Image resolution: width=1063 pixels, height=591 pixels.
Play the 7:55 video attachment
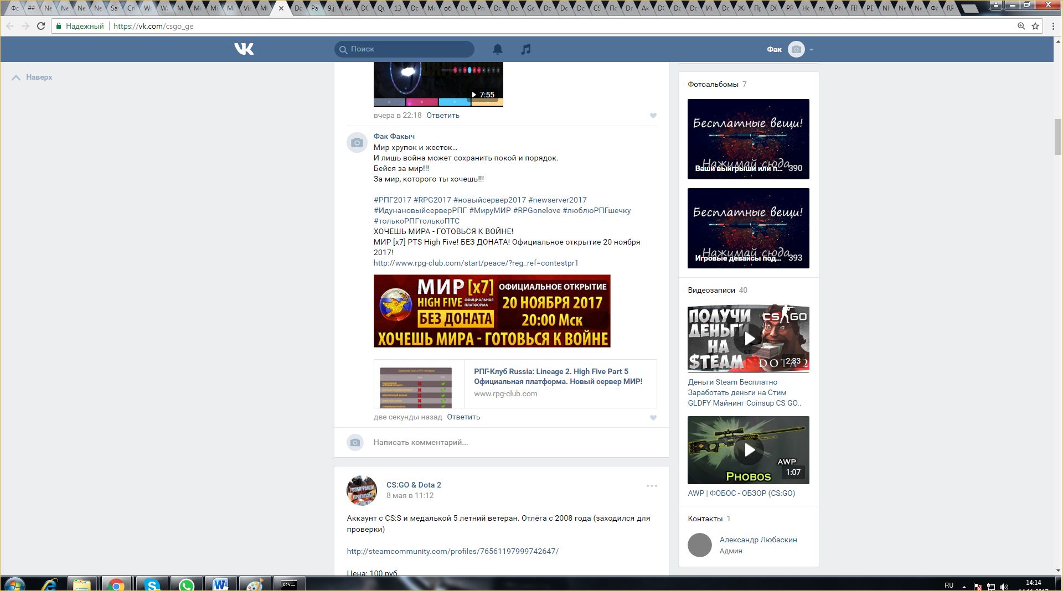tap(438, 84)
